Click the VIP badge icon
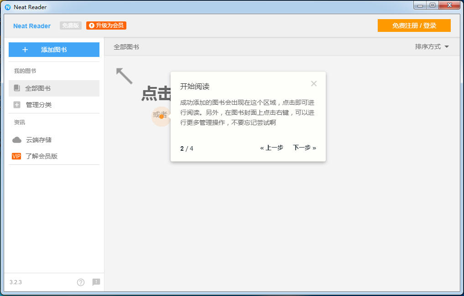The image size is (464, 296). click(16, 156)
